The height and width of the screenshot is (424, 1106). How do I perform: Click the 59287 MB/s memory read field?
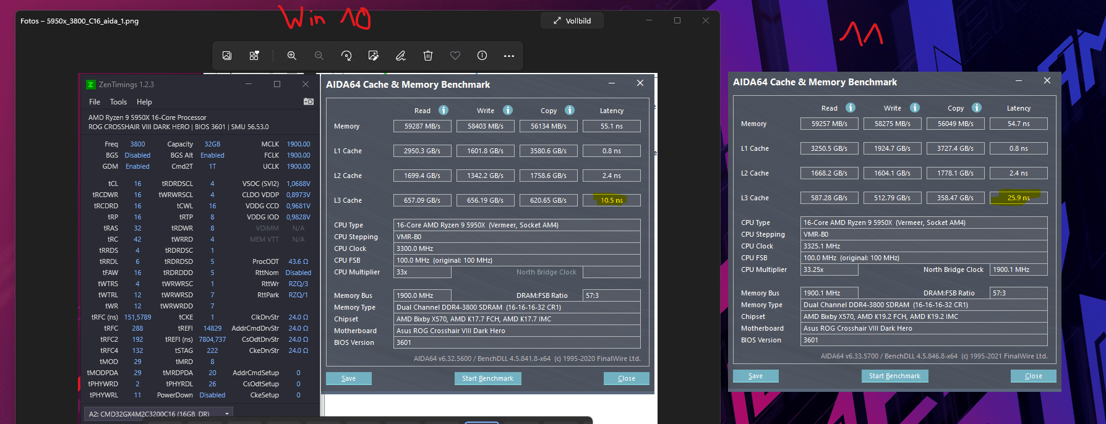point(422,126)
